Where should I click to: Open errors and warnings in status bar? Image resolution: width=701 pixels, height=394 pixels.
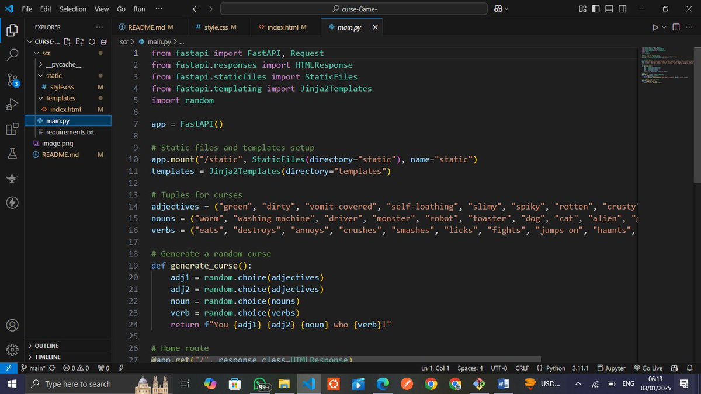click(76, 368)
